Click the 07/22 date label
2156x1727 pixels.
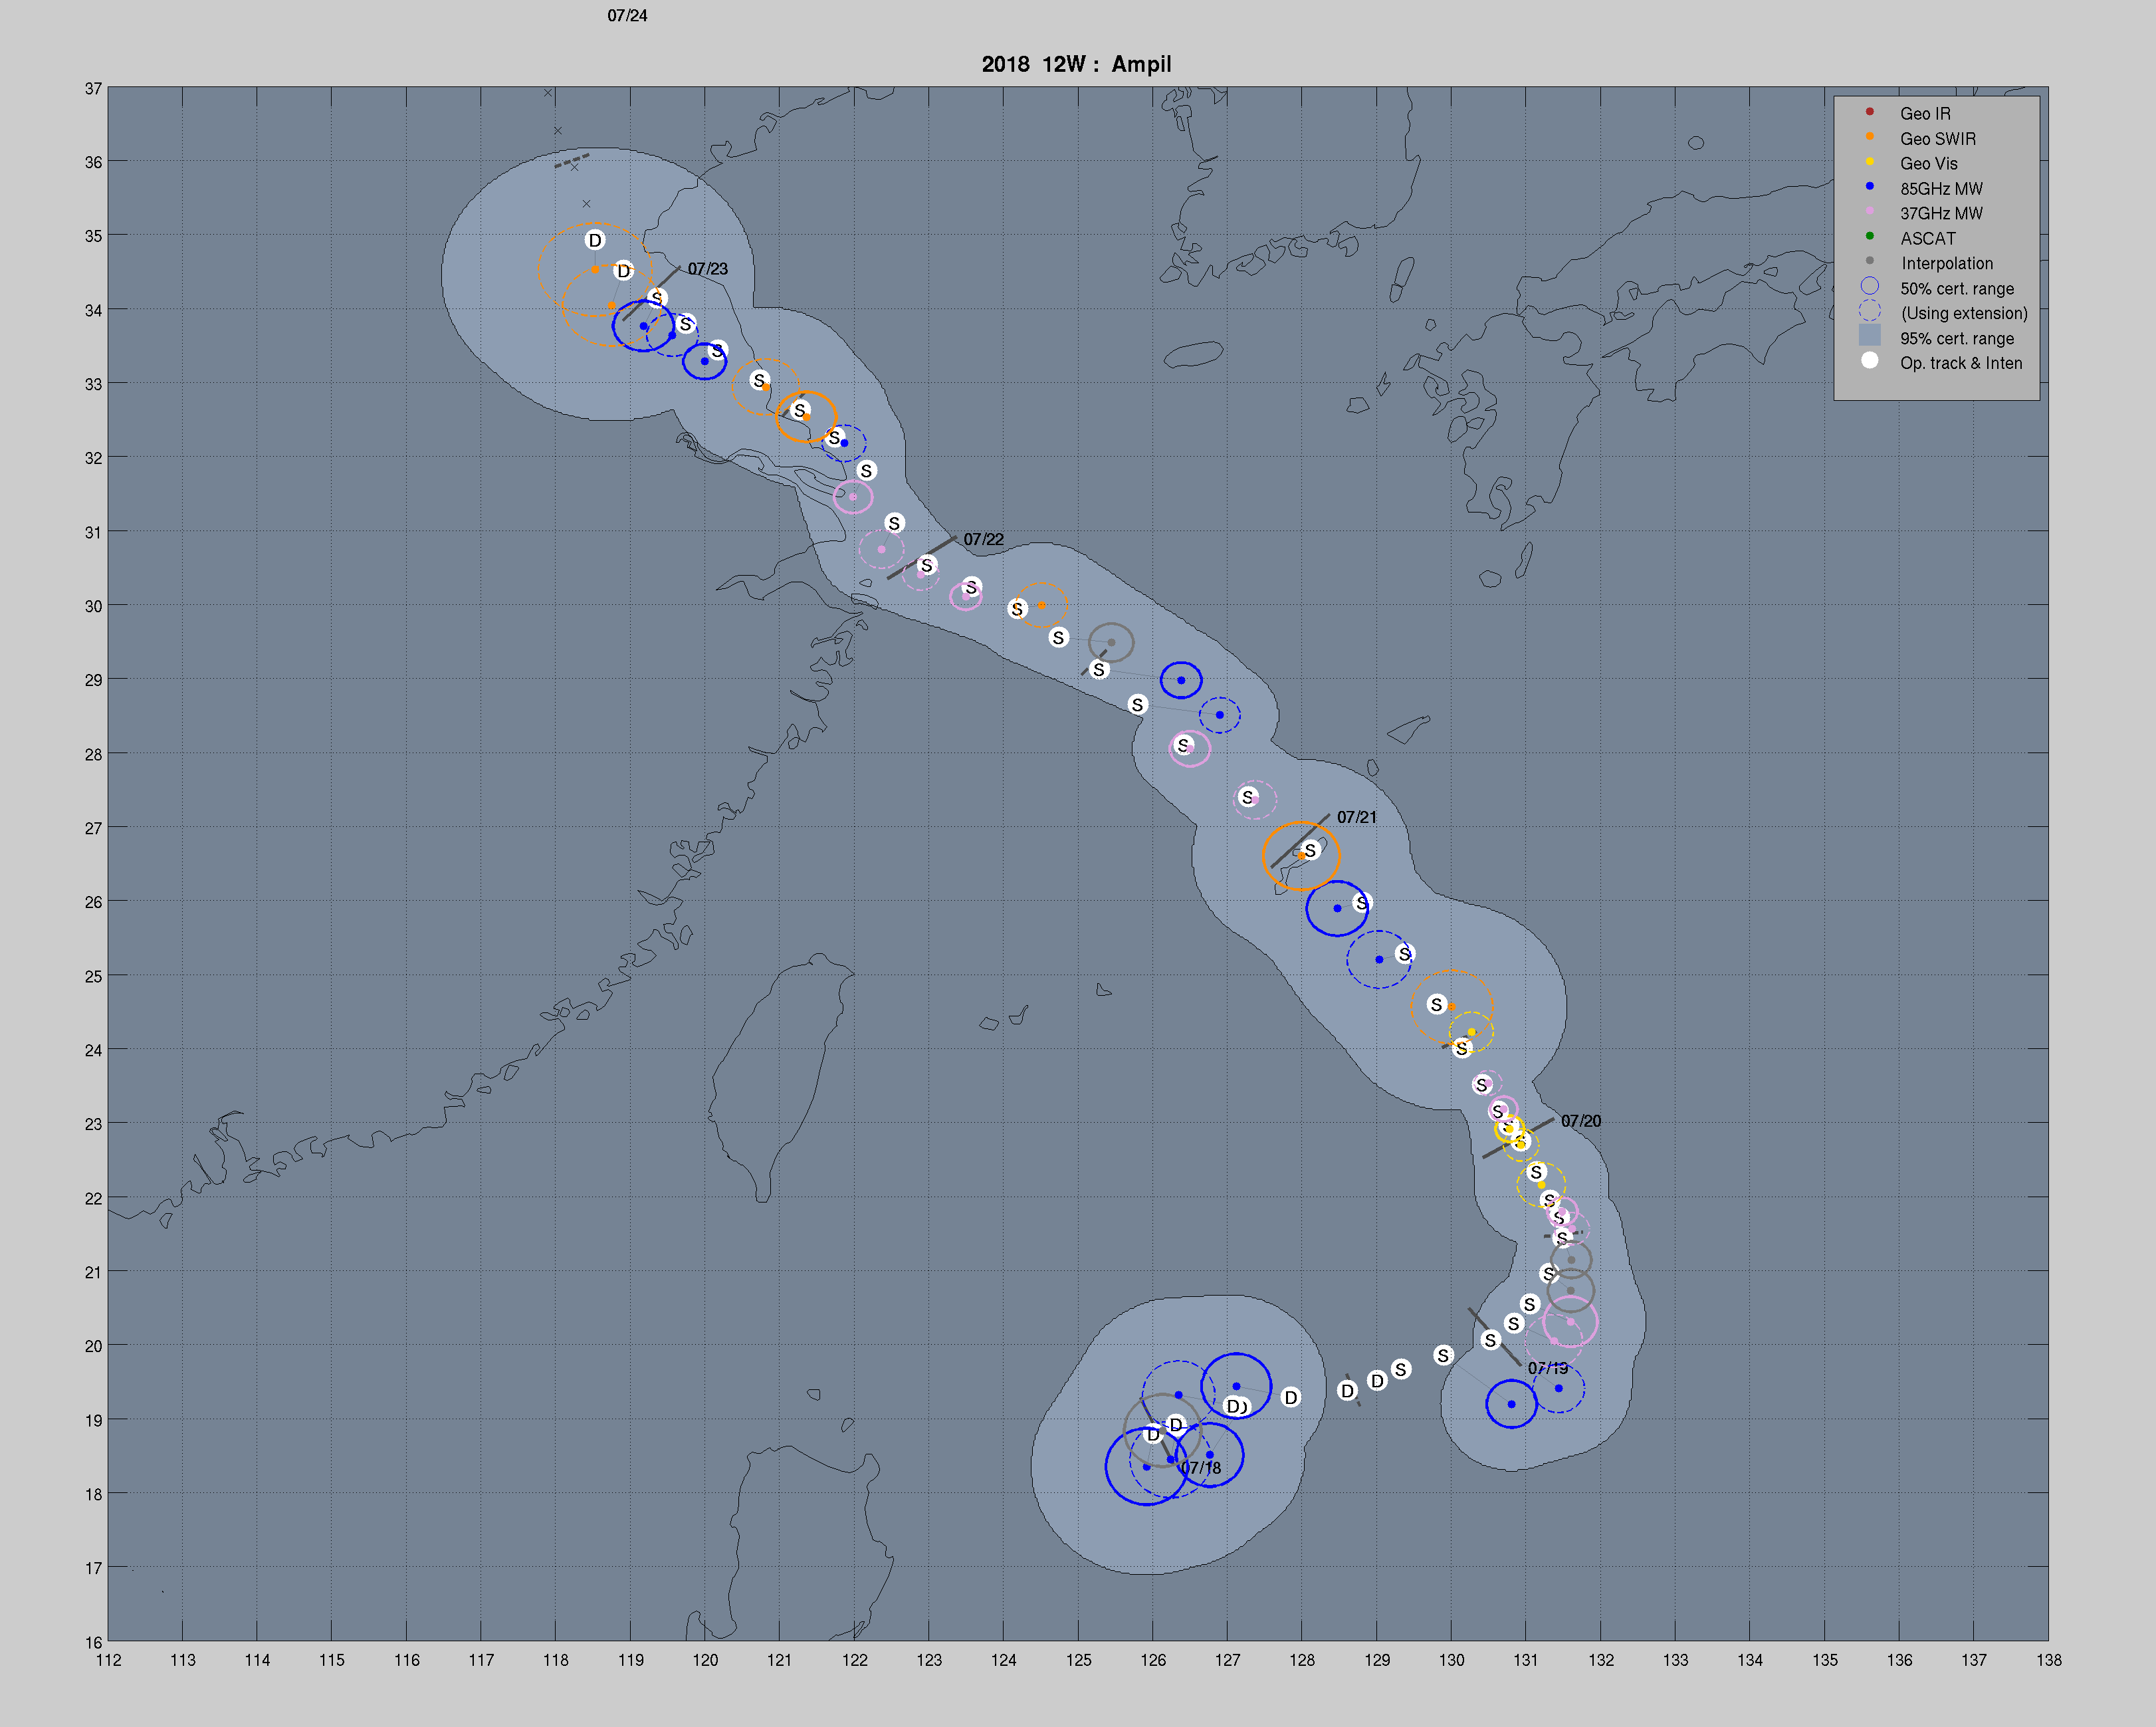(x=983, y=539)
